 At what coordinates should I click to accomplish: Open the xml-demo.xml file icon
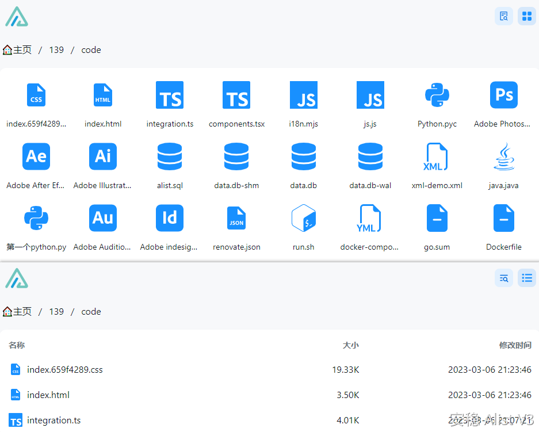click(437, 156)
